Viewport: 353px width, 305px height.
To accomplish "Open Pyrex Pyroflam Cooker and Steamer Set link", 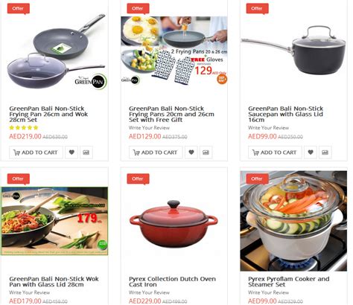I will (289, 282).
